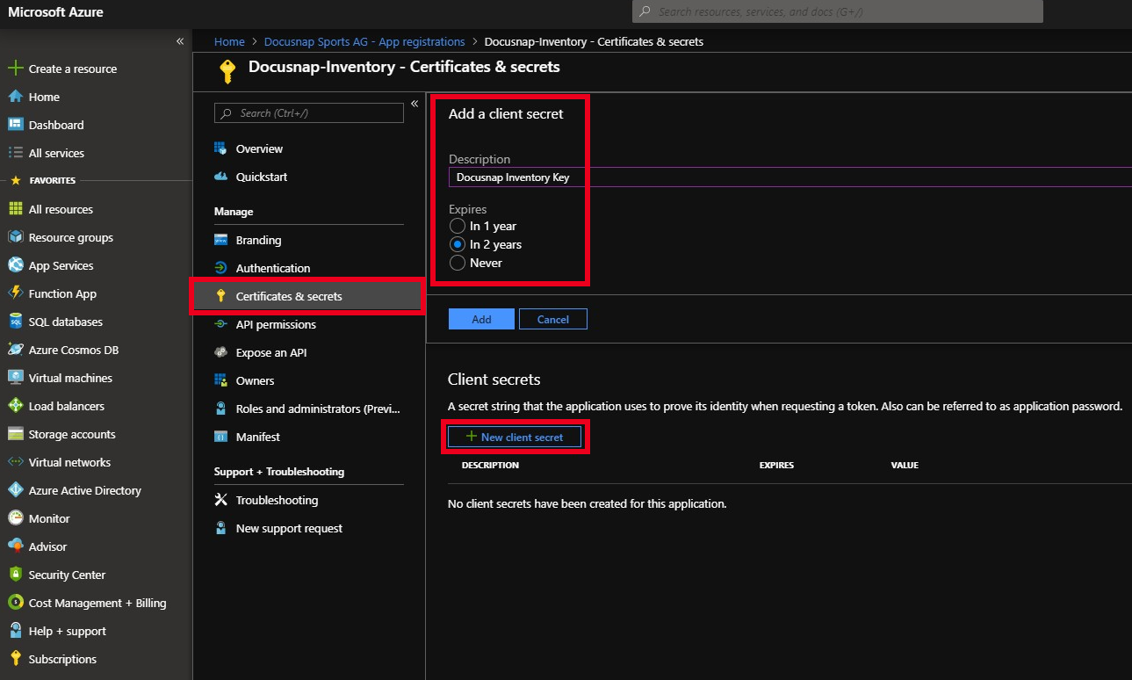Screen dimensions: 1132x680
Task: Collapse the app registration menu panel
Action: click(x=415, y=103)
